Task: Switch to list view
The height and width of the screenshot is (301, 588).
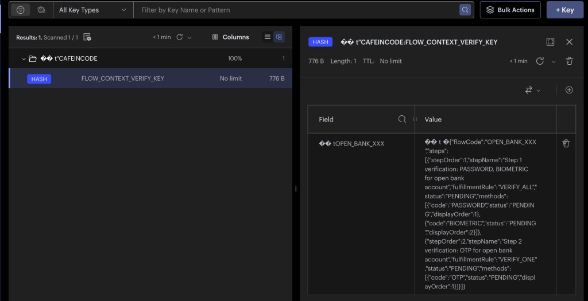Action: pos(268,37)
